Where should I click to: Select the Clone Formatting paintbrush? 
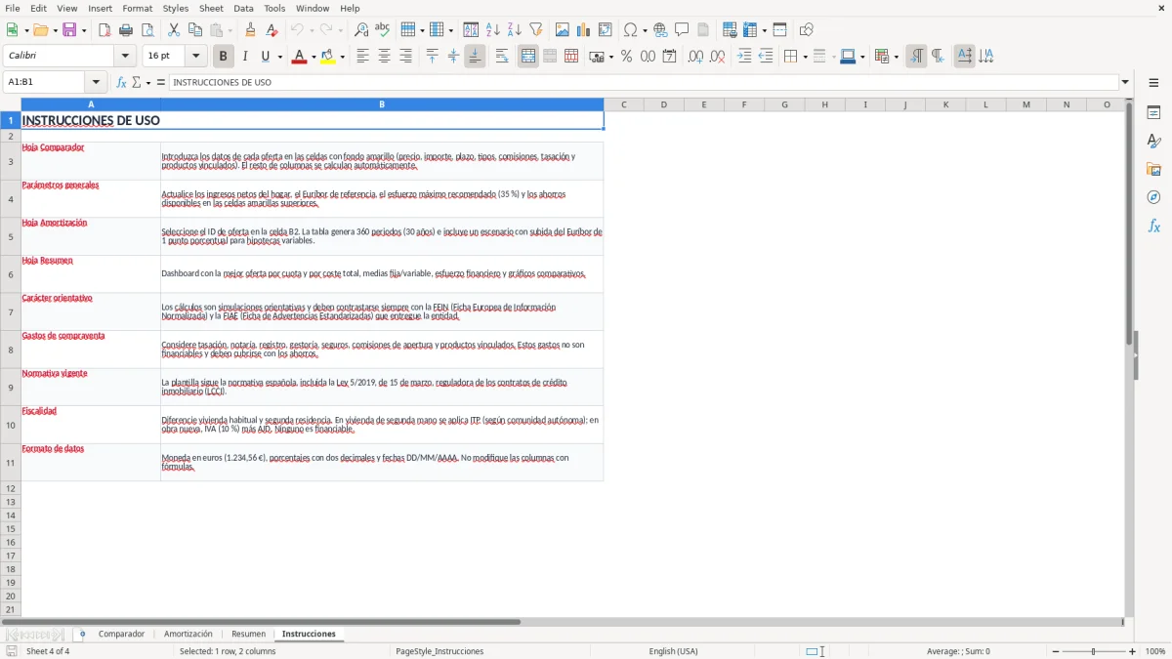(250, 30)
